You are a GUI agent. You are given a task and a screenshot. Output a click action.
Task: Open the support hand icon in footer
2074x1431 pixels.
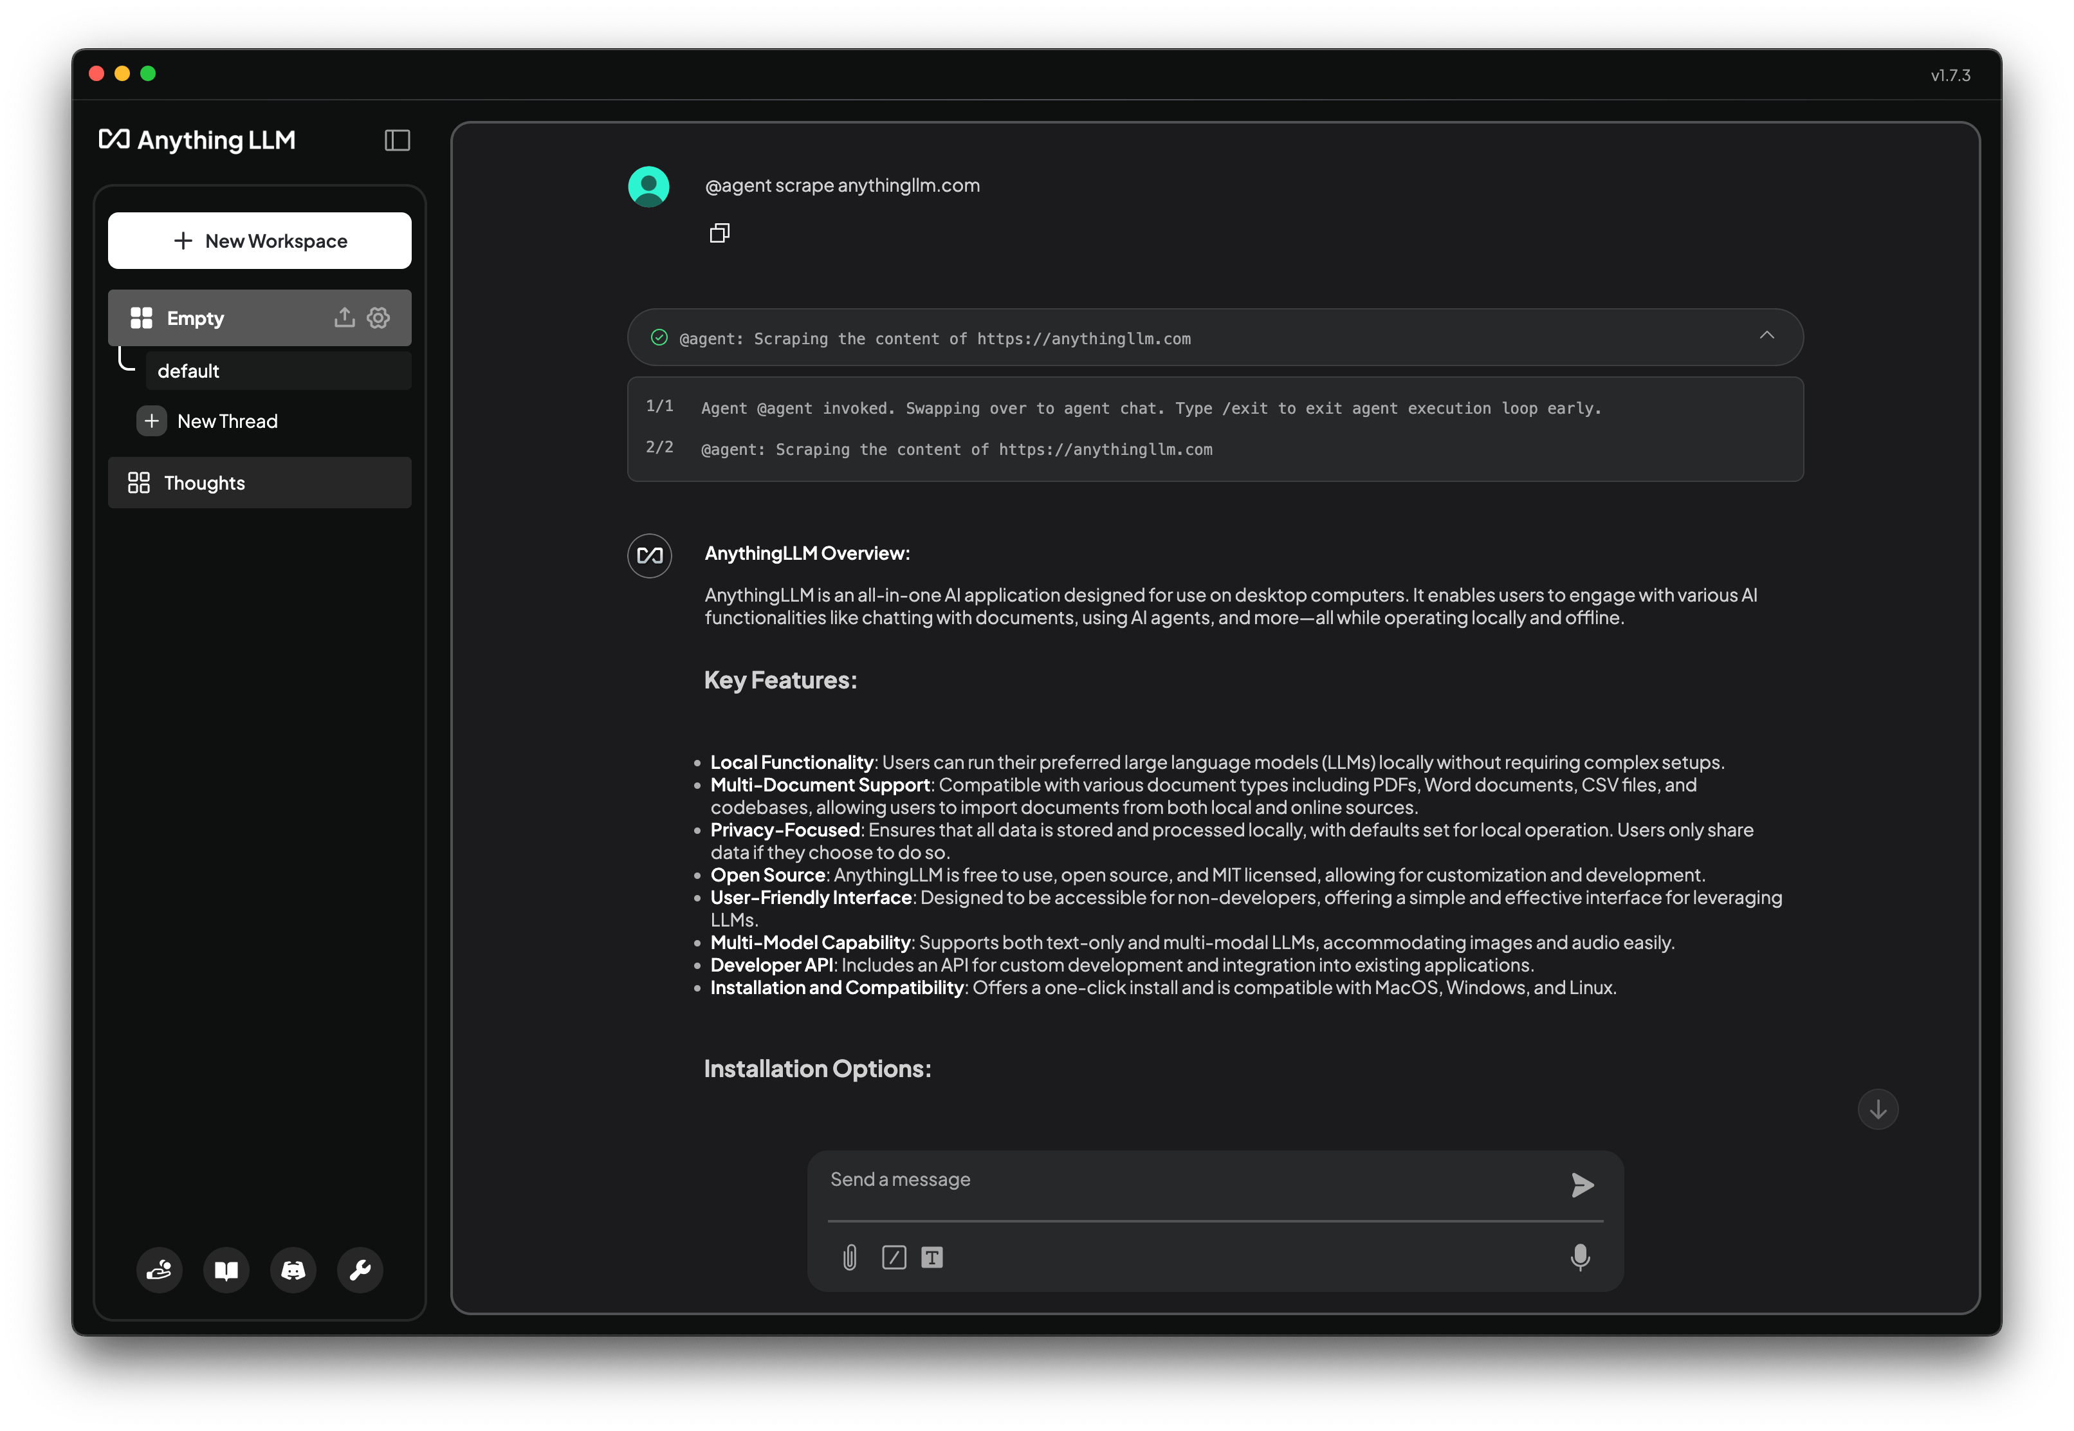point(160,1271)
